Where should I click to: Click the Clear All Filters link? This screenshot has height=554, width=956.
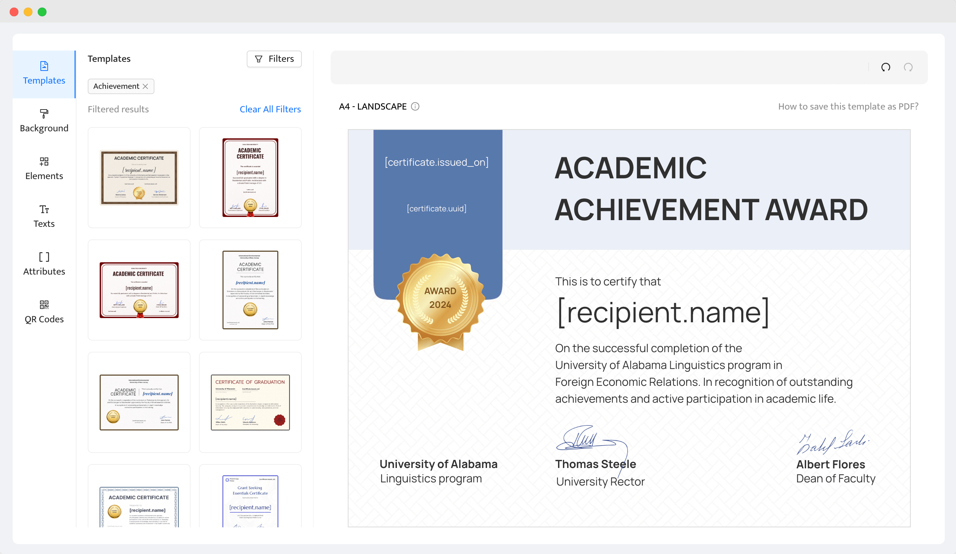click(x=270, y=109)
